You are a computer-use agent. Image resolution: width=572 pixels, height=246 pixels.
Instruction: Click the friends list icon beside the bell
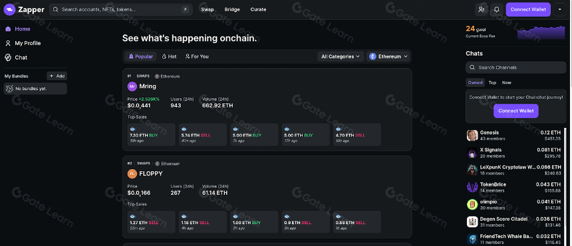pos(482,9)
